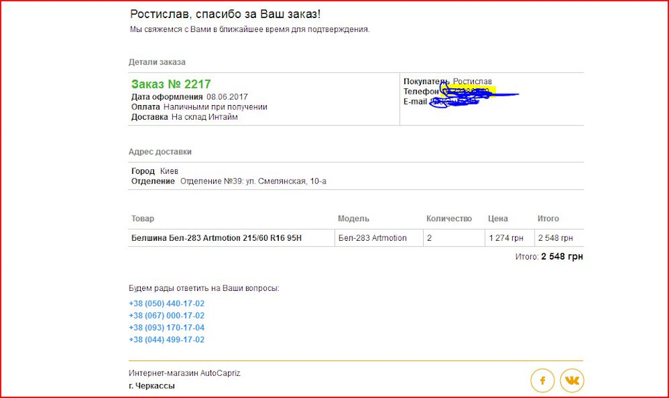Click city value 'Киев'
The height and width of the screenshot is (398, 669).
169,171
